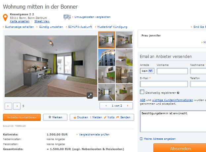This screenshot has height=152, width=206.
Task: Go to next thumbnail page, 1 von 2
Action: tap(127, 106)
